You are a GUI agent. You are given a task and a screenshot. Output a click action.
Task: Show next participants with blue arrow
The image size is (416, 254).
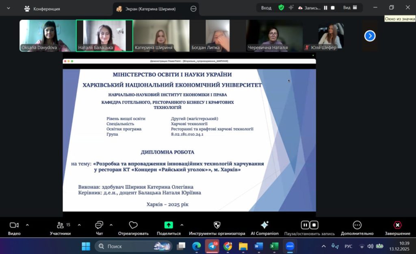(x=370, y=36)
